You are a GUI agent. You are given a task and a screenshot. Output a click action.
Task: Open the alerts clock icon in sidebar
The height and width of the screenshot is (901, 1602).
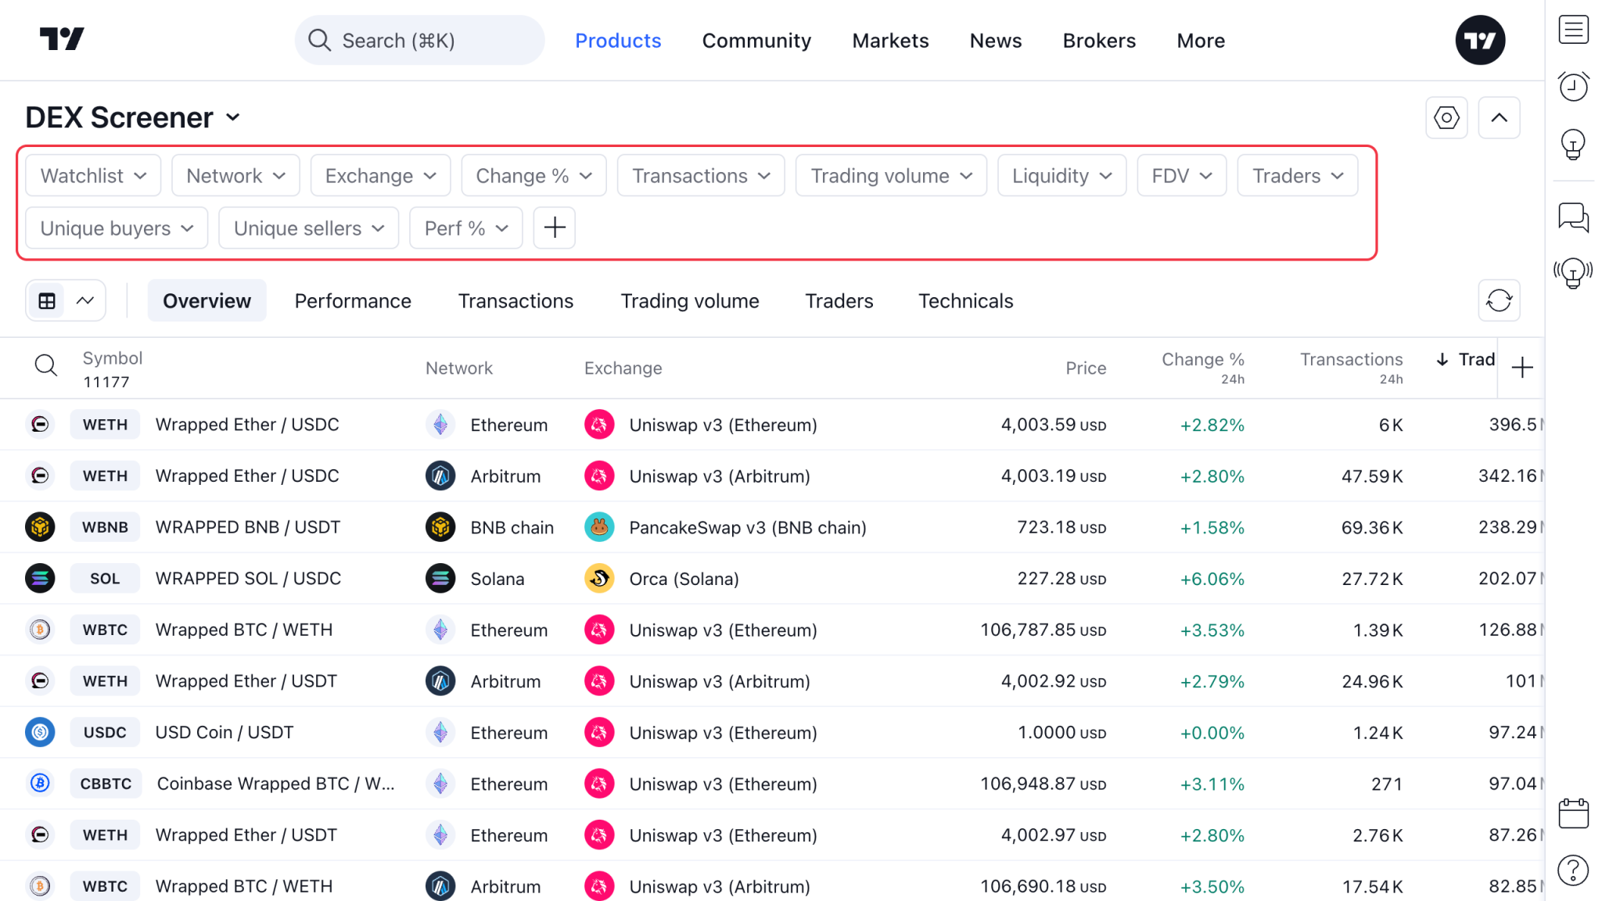coord(1573,86)
